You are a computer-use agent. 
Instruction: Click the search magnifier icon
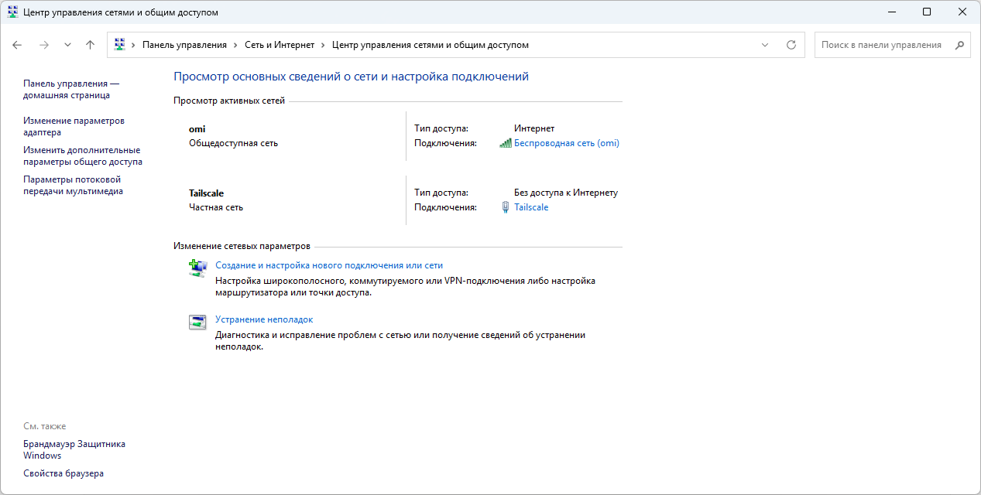point(959,45)
